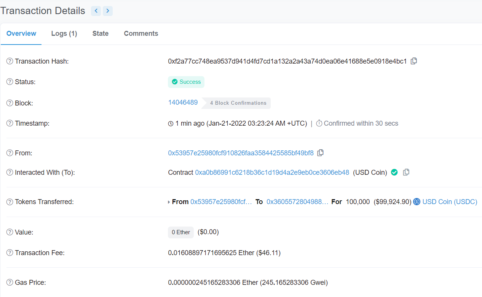The width and height of the screenshot is (482, 297).
Task: Click help icon beside Gas Price
Action: 10,283
